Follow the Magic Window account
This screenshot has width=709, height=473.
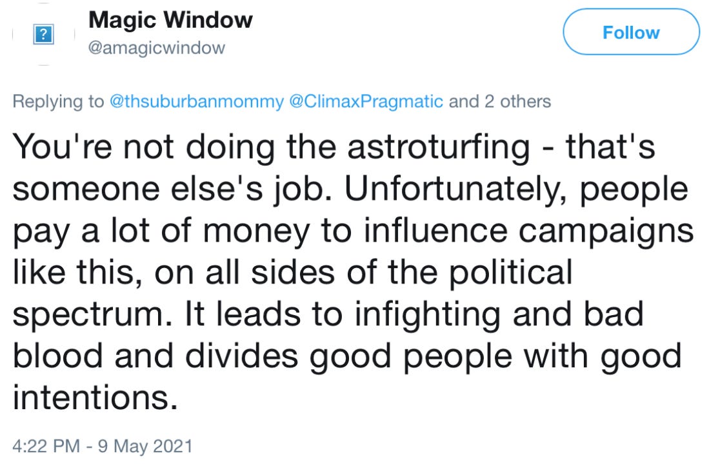click(x=631, y=32)
